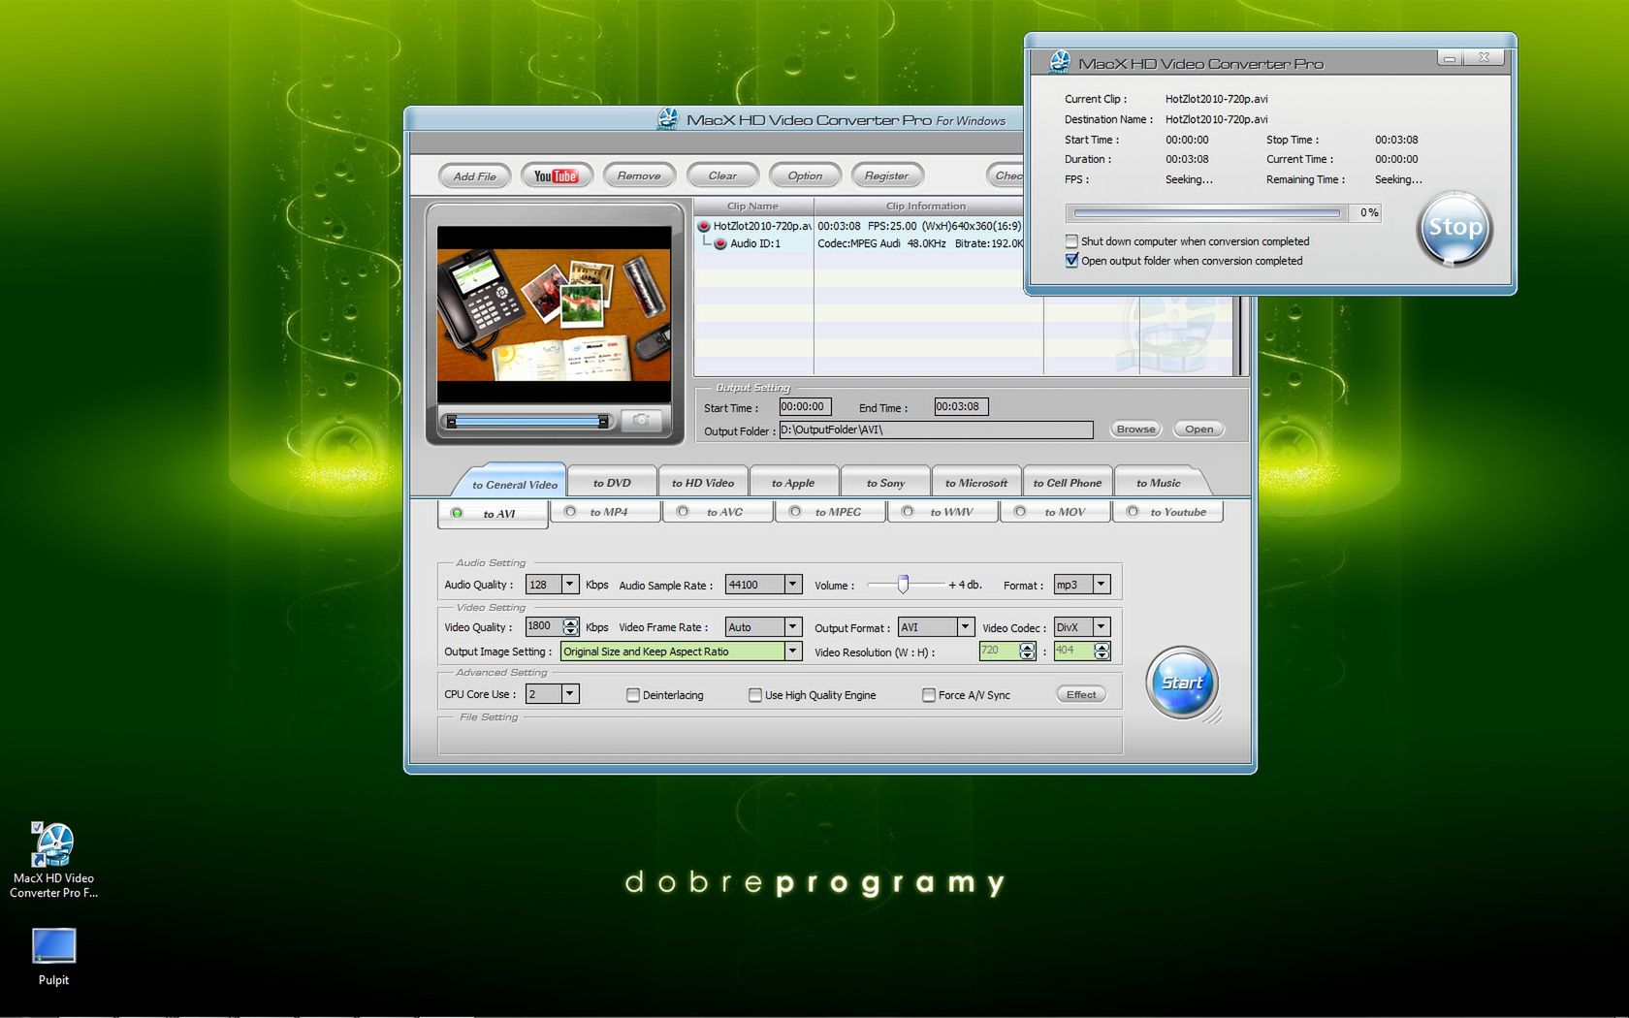Click the Video Resolution width spinner
Screen dimensions: 1629x1018
coord(1028,652)
